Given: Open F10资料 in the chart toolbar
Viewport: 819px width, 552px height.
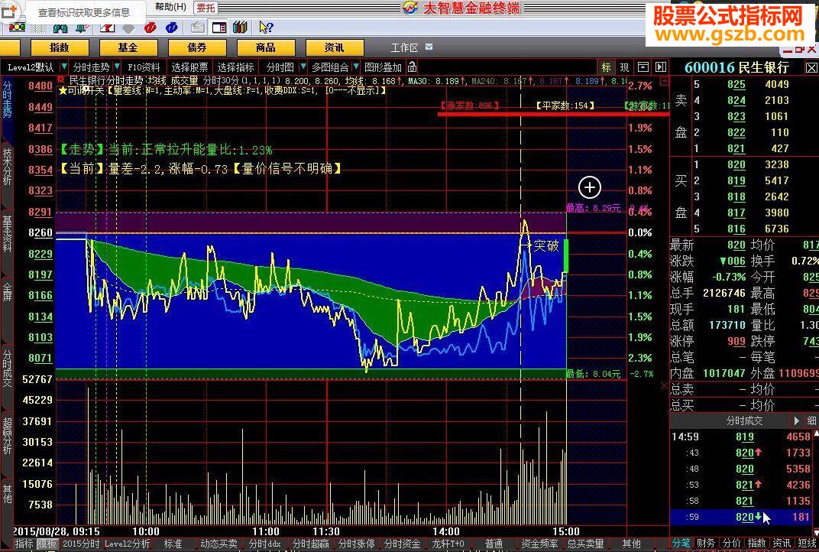Looking at the screenshot, I should [144, 67].
